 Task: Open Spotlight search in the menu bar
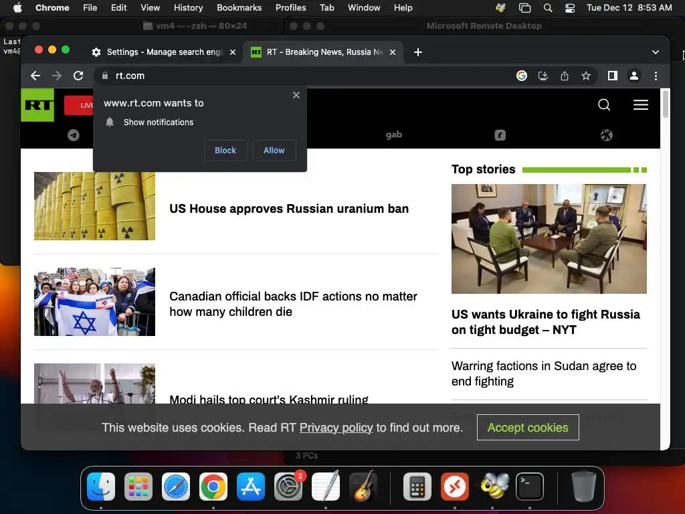(547, 7)
